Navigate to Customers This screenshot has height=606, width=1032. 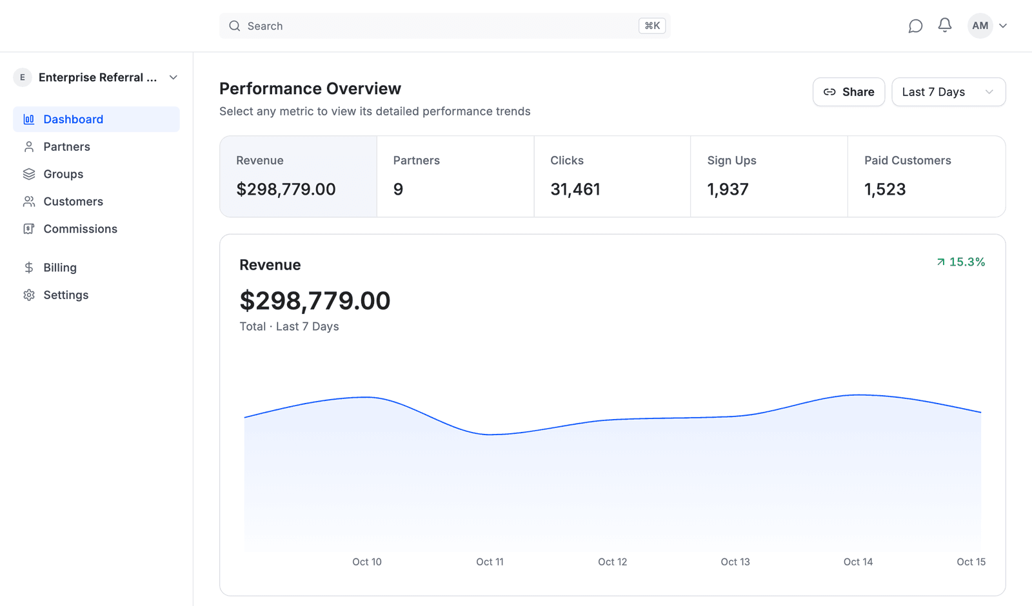click(96, 202)
